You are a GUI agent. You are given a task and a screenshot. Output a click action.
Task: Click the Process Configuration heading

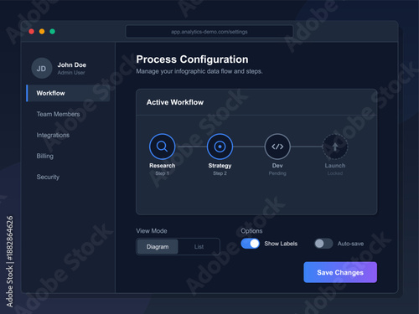click(192, 59)
